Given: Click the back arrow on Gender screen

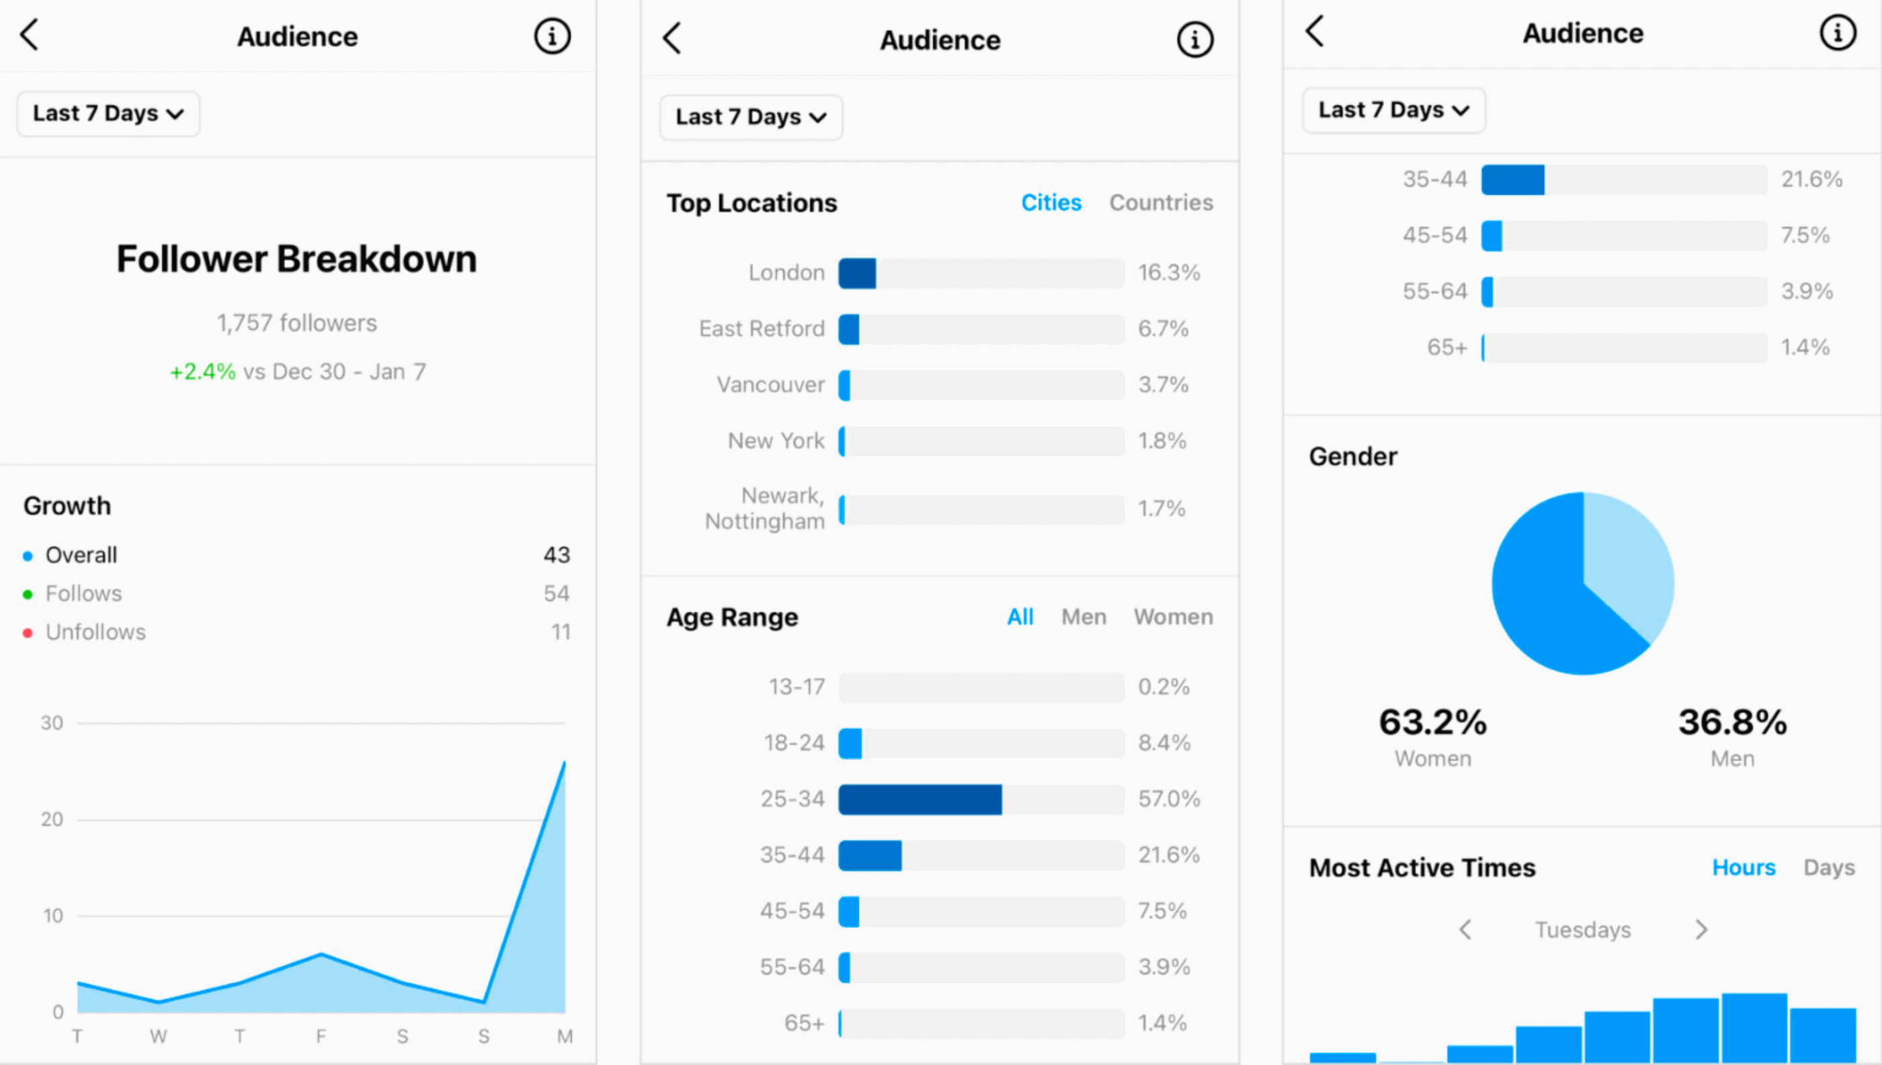Looking at the screenshot, I should point(1315,33).
